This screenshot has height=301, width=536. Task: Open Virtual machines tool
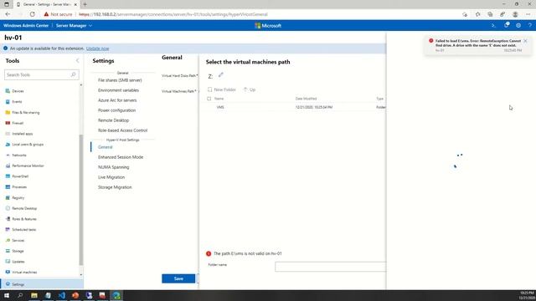[24, 273]
